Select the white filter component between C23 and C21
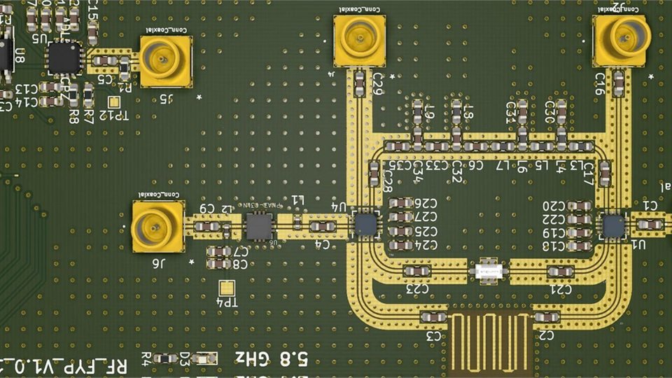This screenshot has width=672, height=378. click(x=489, y=272)
